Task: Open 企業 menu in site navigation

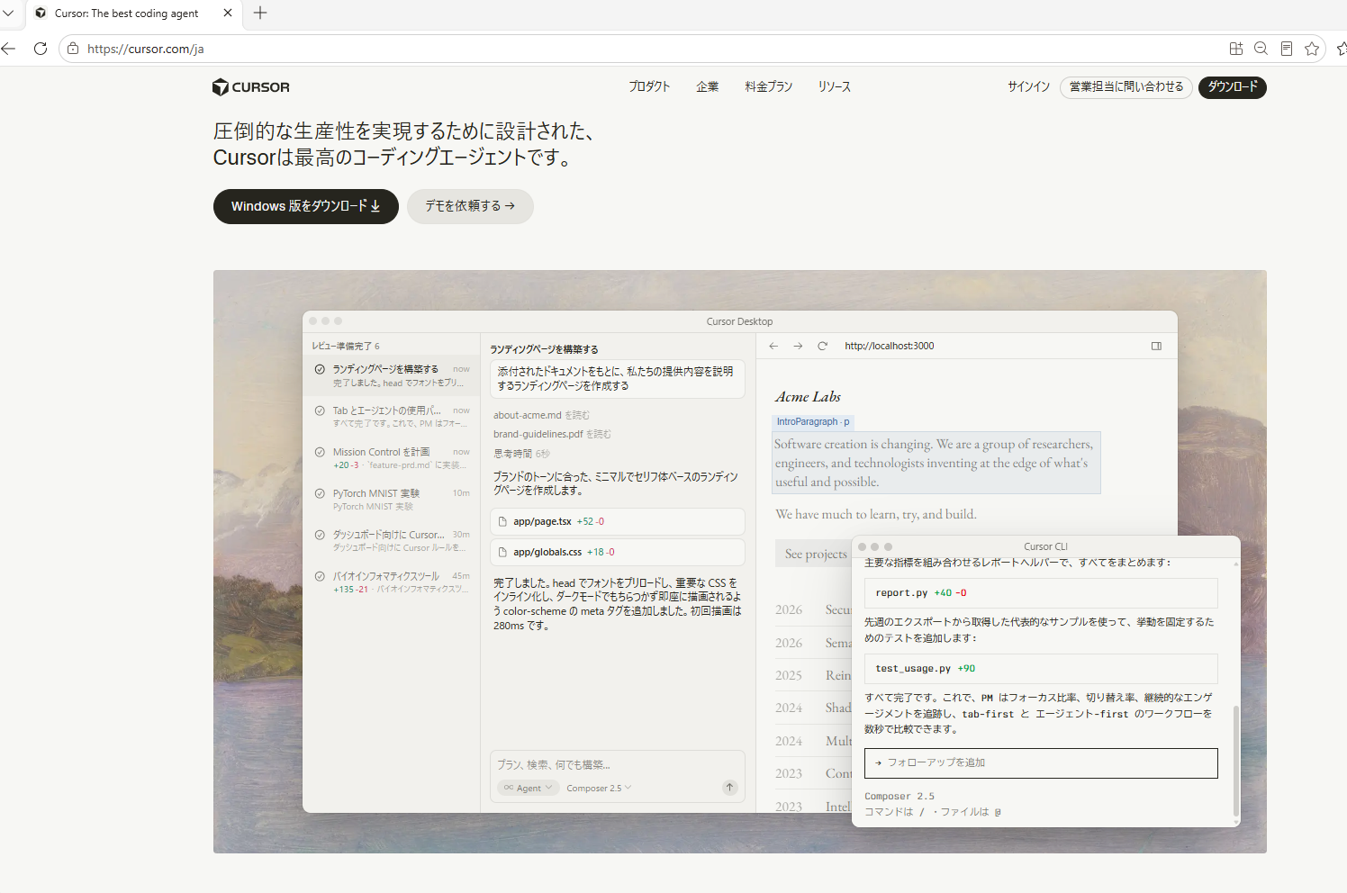Action: pos(707,86)
